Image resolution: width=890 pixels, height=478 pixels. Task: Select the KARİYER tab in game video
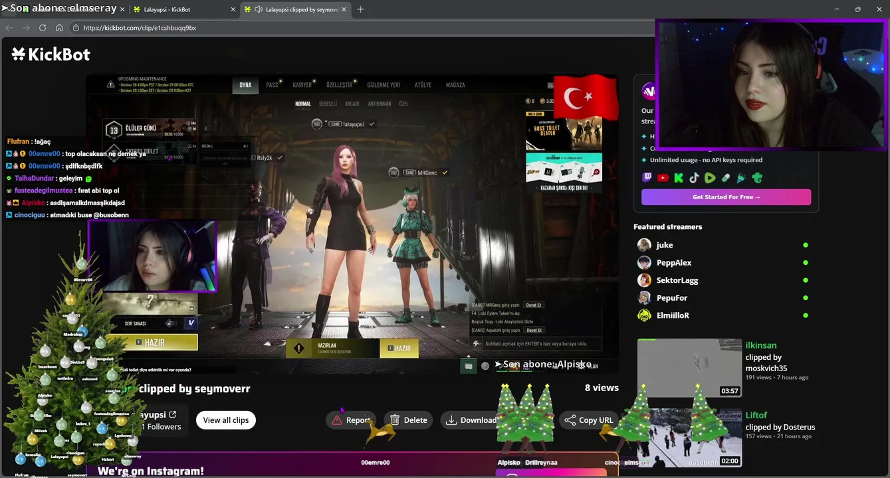pos(302,85)
